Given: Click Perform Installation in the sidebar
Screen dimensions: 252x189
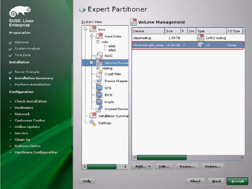Looking at the screenshot, I should (32, 84).
